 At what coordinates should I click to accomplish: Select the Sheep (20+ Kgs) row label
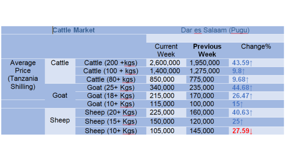[111, 112]
